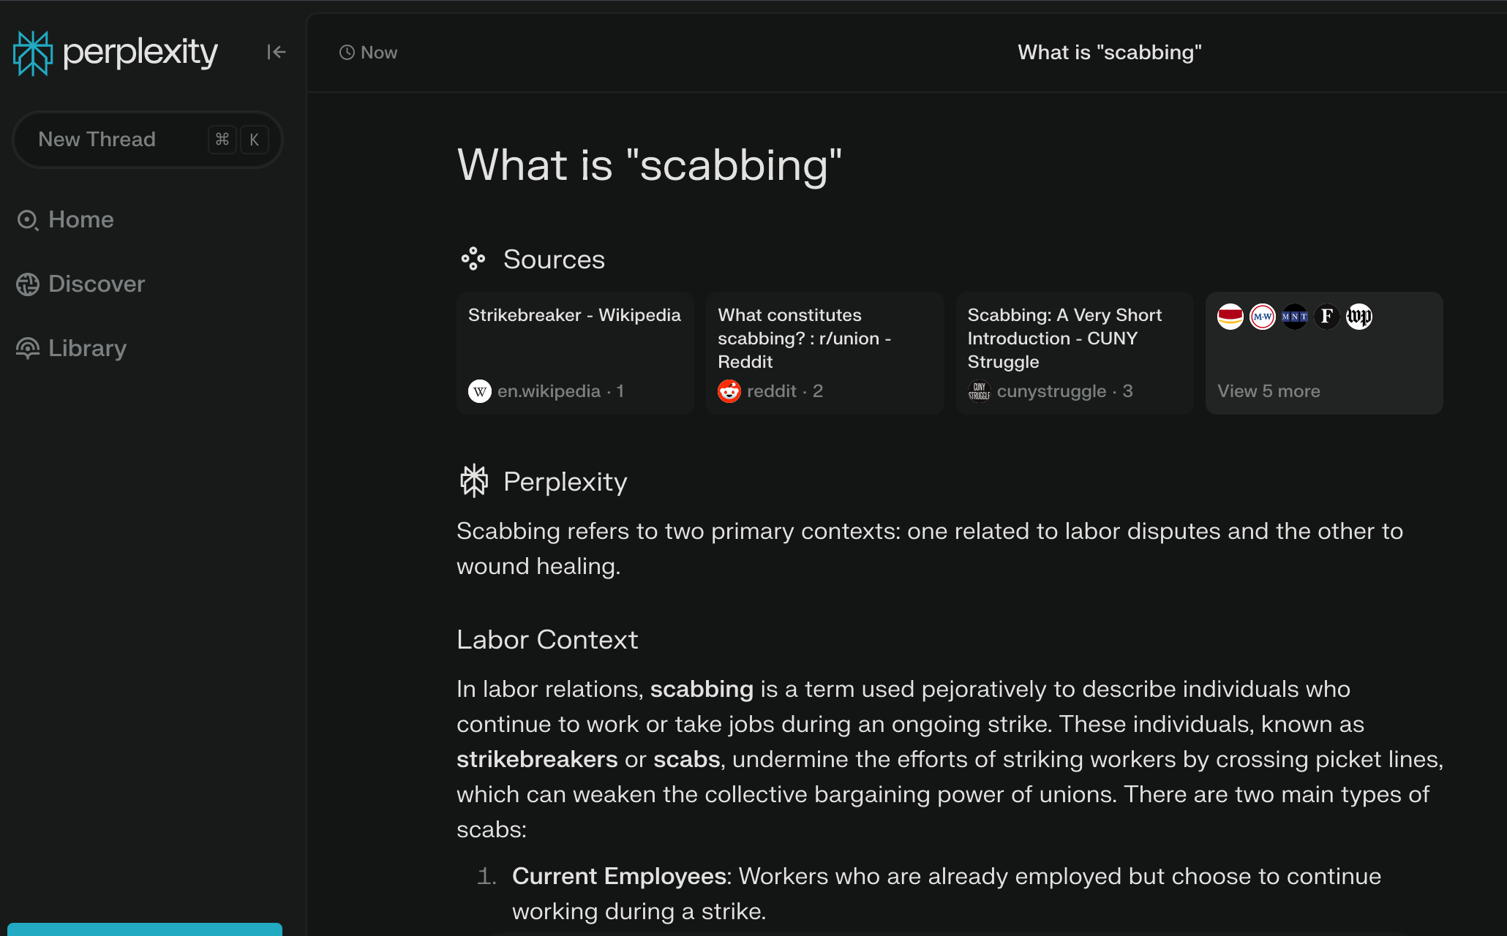Open the r/union Reddit source card
This screenshot has height=936, width=1507.
pyautogui.click(x=824, y=353)
